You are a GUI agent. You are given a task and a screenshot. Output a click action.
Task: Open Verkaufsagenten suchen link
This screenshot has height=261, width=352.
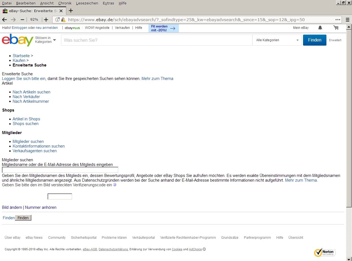pyautogui.click(x=35, y=151)
